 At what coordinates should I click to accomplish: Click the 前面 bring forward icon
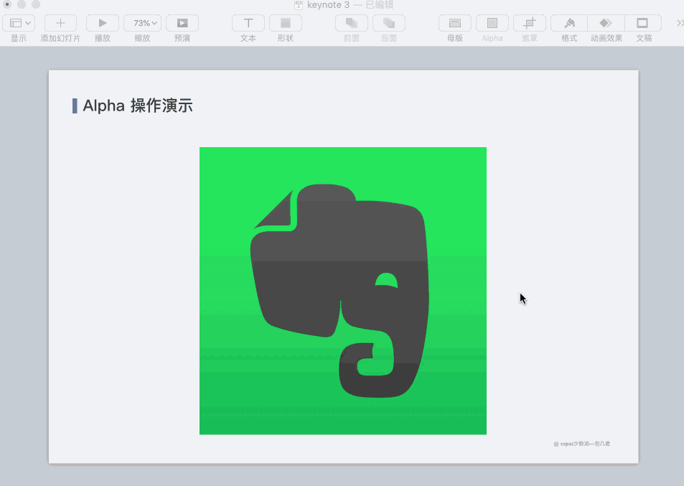pos(352,23)
